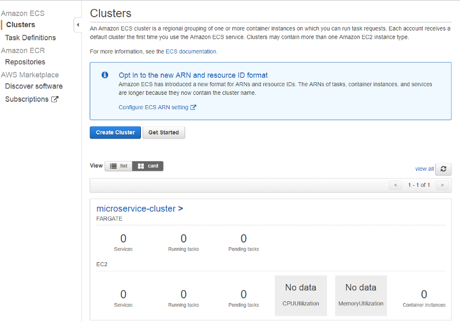
Task: Click the Container instances count
Action: [424, 294]
